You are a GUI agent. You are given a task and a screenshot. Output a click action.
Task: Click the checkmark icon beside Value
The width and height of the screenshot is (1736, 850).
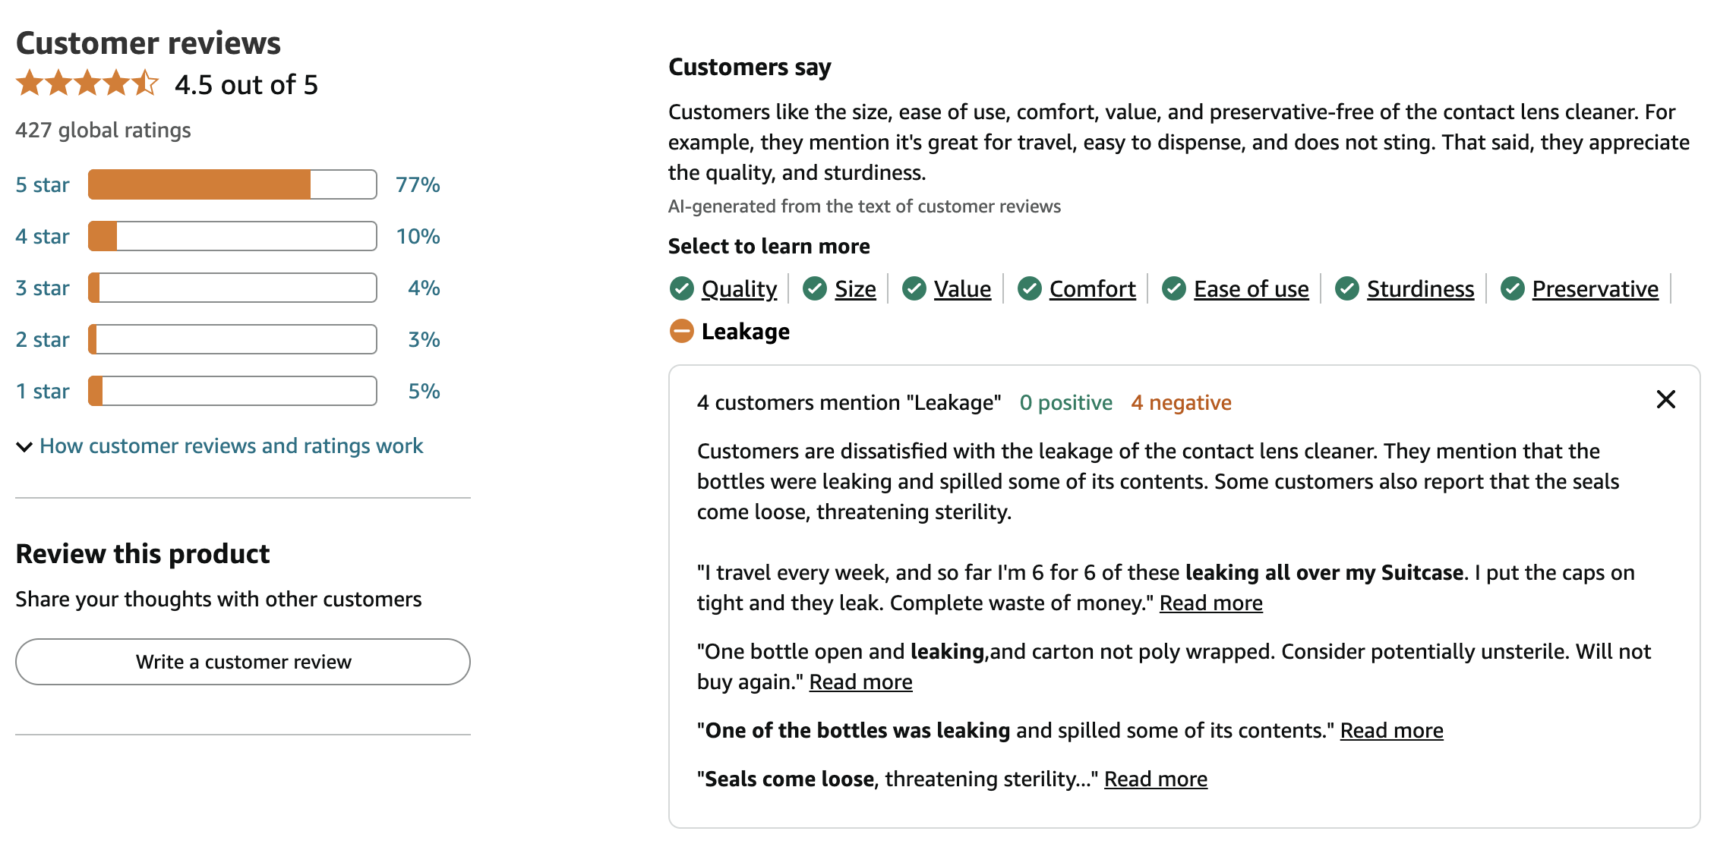(x=914, y=288)
